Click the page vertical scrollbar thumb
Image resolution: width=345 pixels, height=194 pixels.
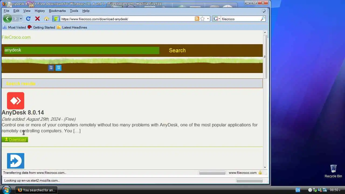(x=265, y=57)
